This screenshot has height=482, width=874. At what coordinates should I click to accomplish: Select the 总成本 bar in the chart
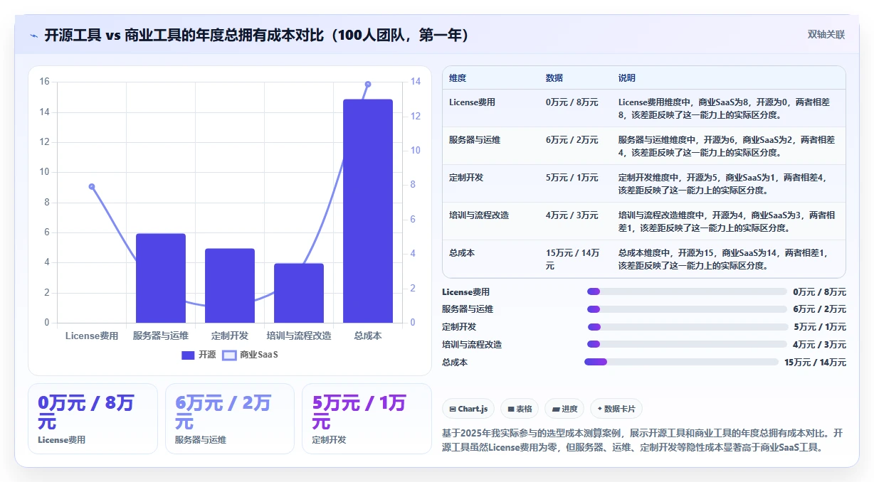368,211
